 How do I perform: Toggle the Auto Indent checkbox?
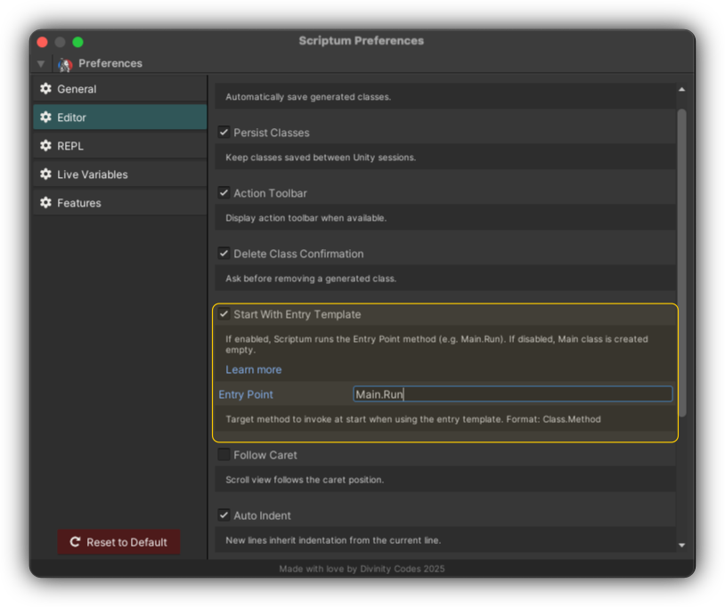click(x=224, y=515)
